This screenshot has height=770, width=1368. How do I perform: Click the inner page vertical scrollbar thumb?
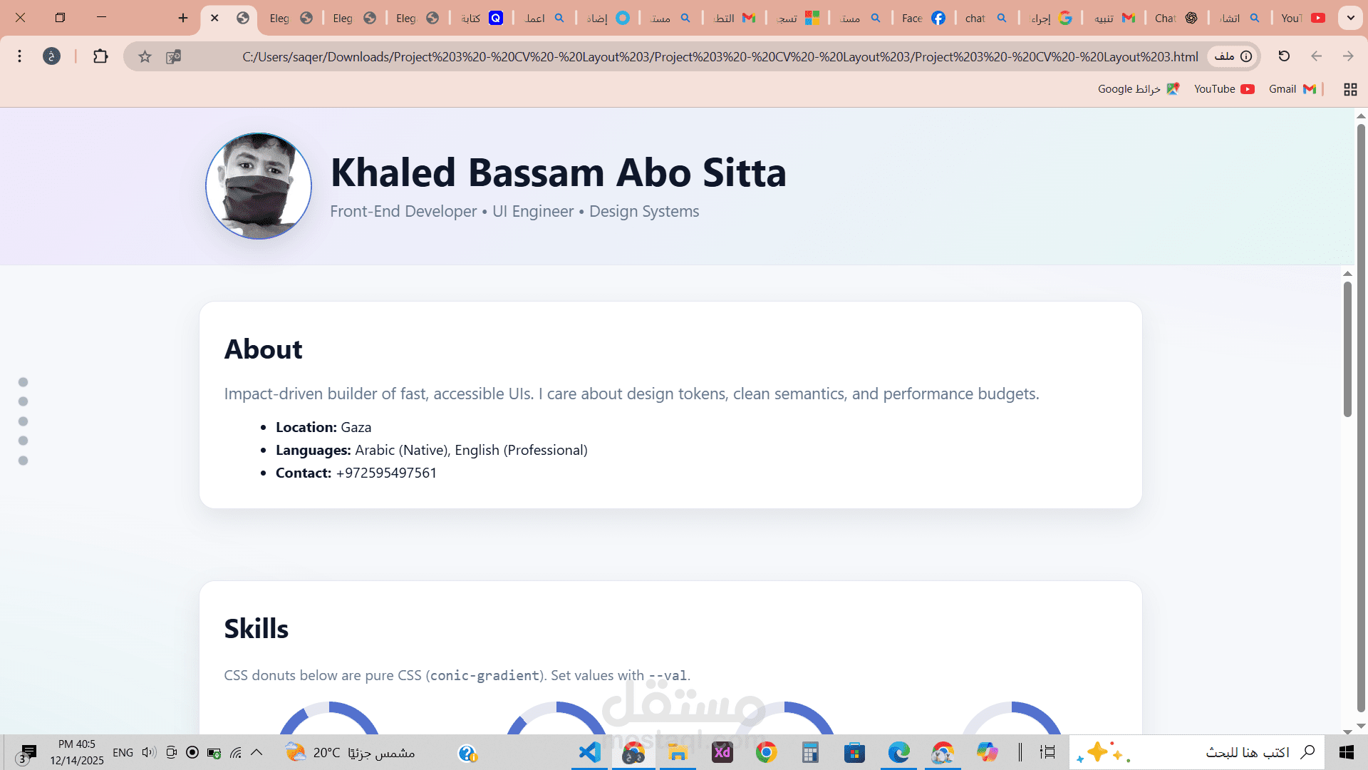(x=1347, y=349)
